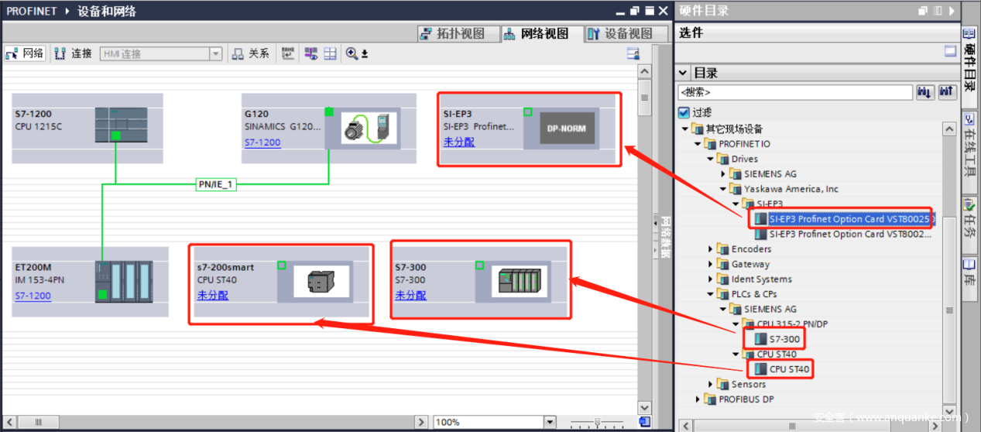Click the show address labels icon

pos(310,53)
